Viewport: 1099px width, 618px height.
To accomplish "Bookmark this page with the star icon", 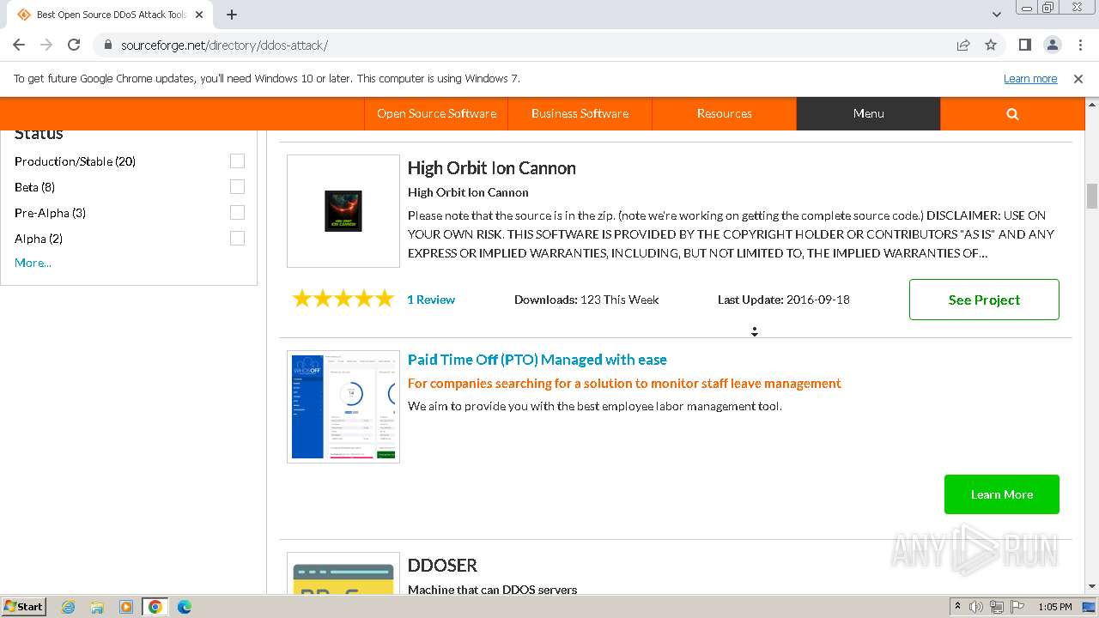I will coord(991,45).
